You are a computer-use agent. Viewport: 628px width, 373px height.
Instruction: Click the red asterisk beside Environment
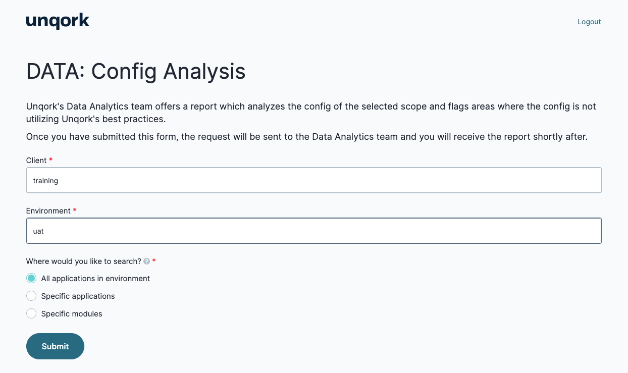point(75,210)
